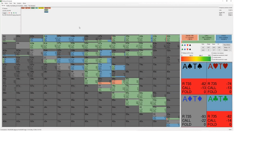Select the yellow BET 200 tree node

(41, 8)
